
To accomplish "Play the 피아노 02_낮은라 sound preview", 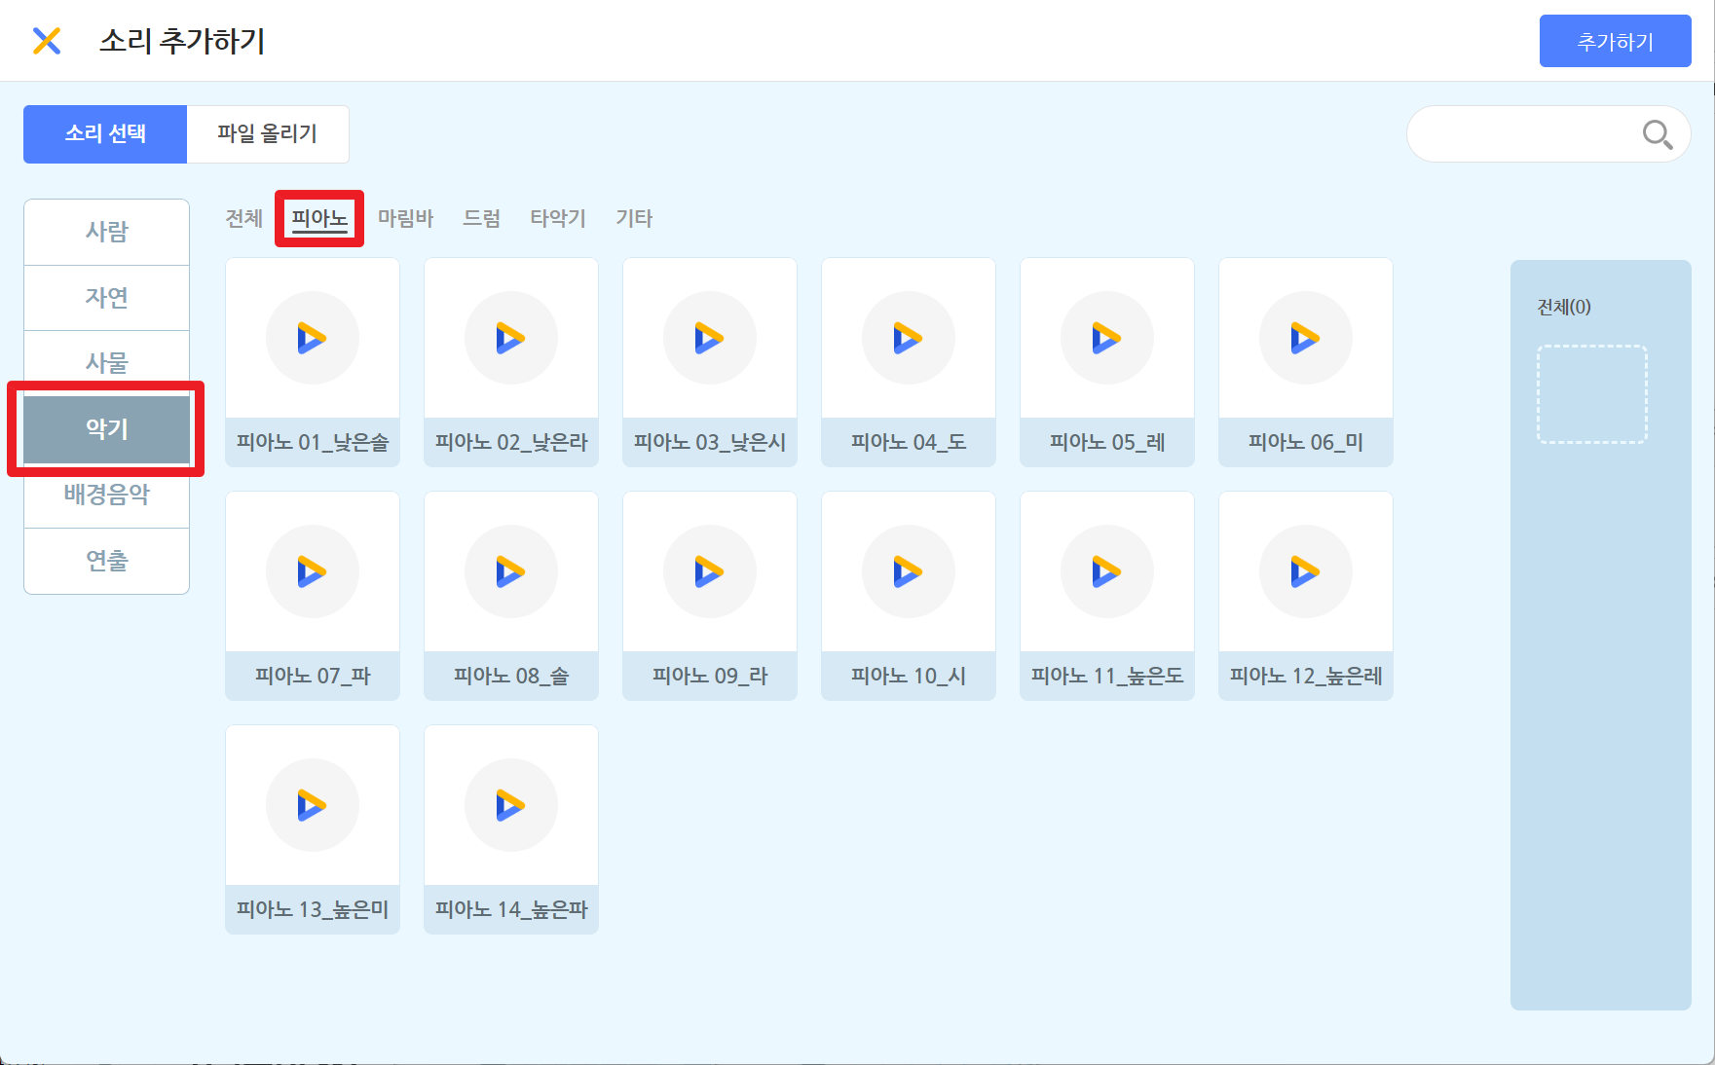I will (x=511, y=338).
